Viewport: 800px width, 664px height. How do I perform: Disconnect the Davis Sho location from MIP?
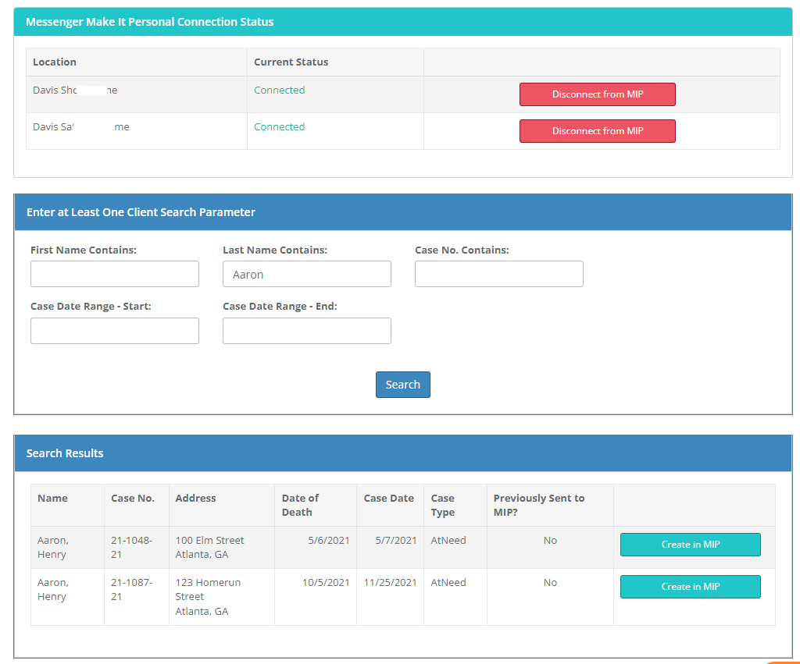[x=597, y=94]
